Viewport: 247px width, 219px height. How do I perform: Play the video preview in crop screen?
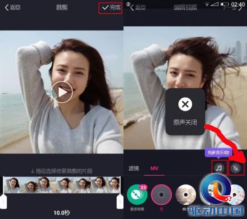[x=62, y=92]
